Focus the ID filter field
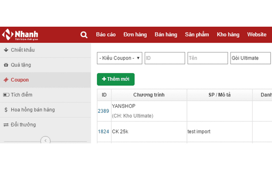 [165, 58]
